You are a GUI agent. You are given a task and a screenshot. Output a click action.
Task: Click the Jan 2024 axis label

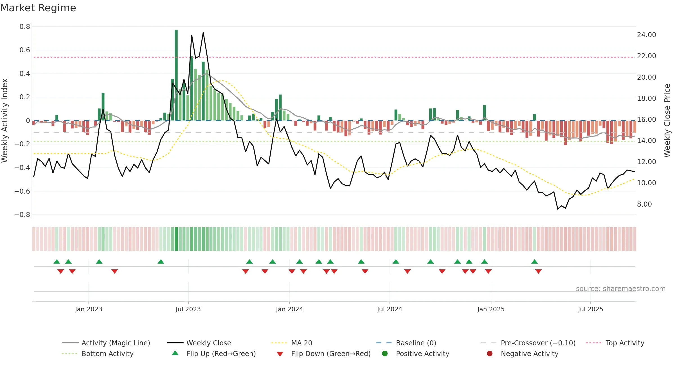pyautogui.click(x=289, y=309)
